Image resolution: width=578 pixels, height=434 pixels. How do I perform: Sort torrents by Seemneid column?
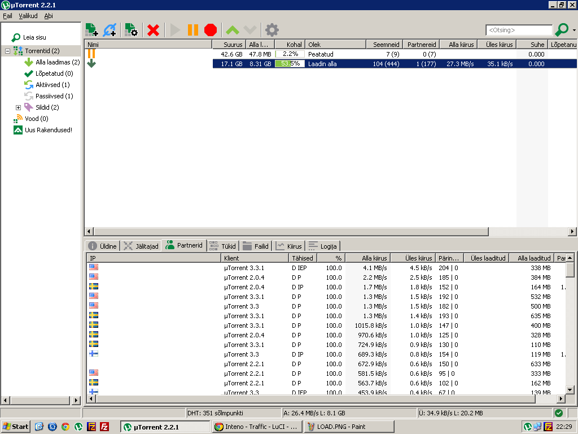pyautogui.click(x=384, y=44)
